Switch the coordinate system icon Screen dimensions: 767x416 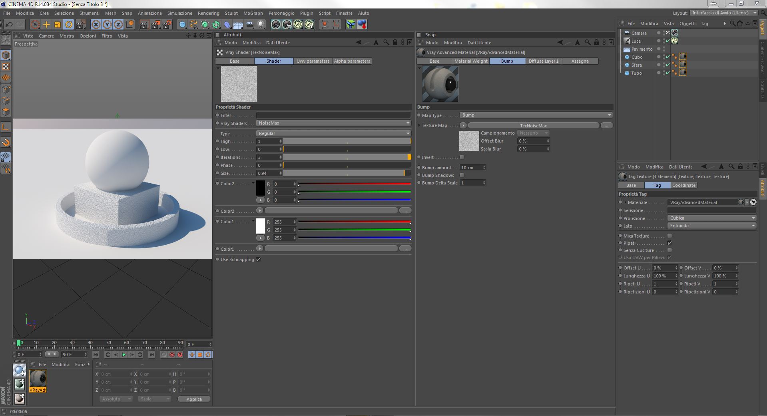point(129,25)
